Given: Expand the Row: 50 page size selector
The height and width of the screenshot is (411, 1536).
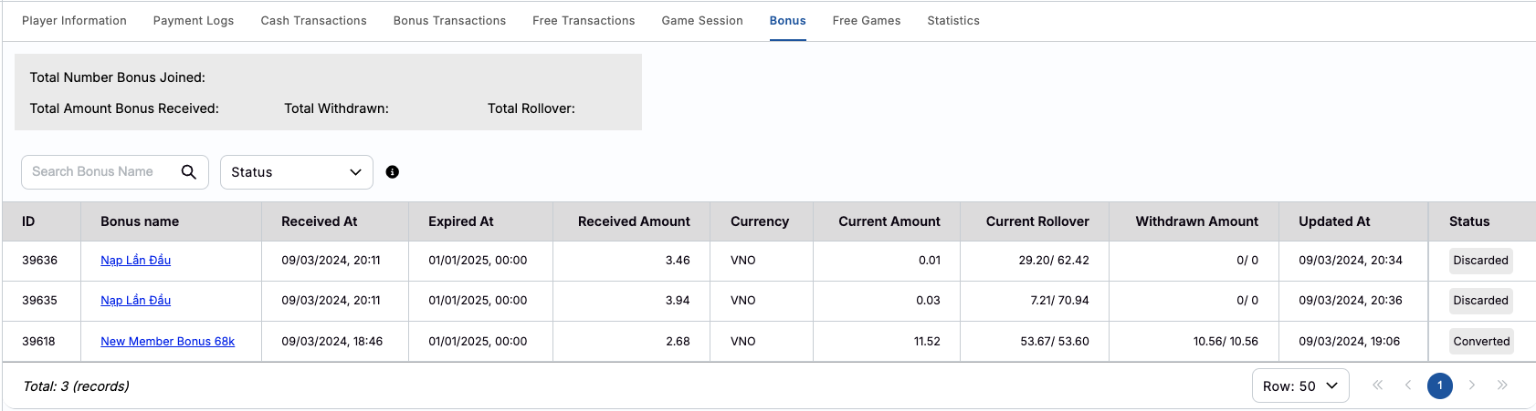Looking at the screenshot, I should coord(1300,386).
